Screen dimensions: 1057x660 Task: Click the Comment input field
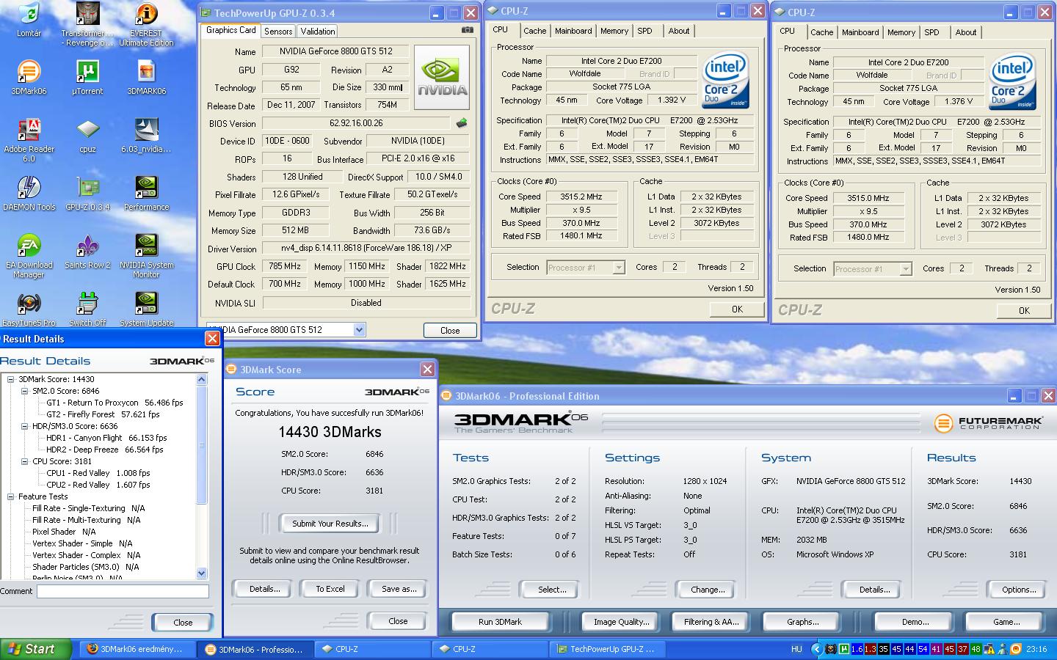[123, 591]
